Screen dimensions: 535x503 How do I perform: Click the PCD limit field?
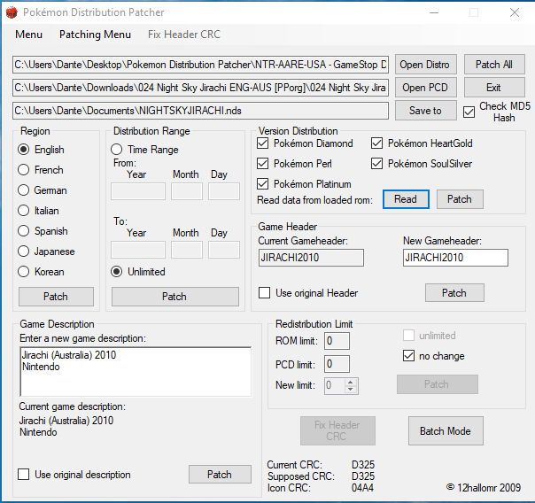coord(337,364)
